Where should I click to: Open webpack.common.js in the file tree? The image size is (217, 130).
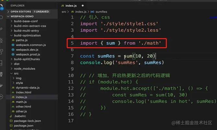(31, 45)
